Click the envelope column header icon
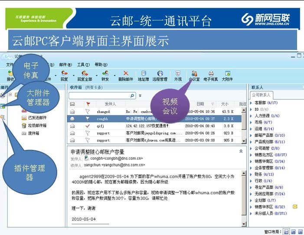The width and height of the screenshot is (304, 235). [72, 104]
